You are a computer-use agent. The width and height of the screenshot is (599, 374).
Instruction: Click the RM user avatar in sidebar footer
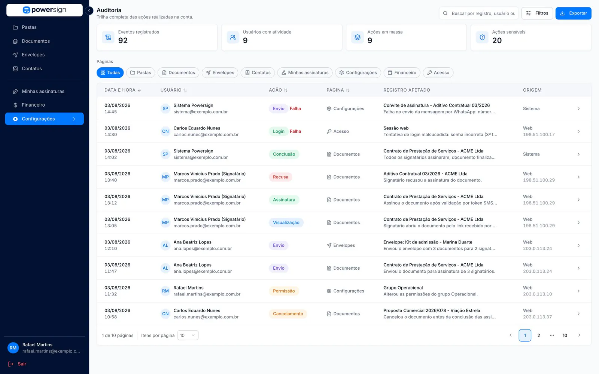pyautogui.click(x=13, y=348)
